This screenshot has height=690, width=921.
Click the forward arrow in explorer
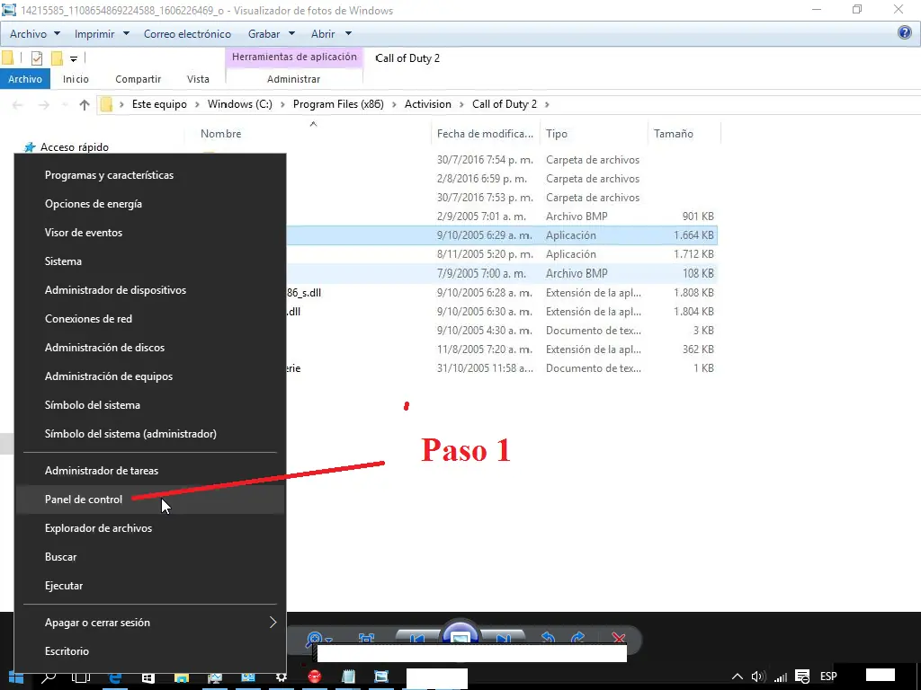tap(44, 104)
